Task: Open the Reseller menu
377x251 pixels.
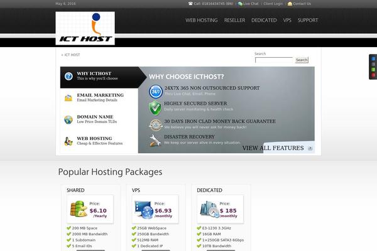Action: pos(234,21)
